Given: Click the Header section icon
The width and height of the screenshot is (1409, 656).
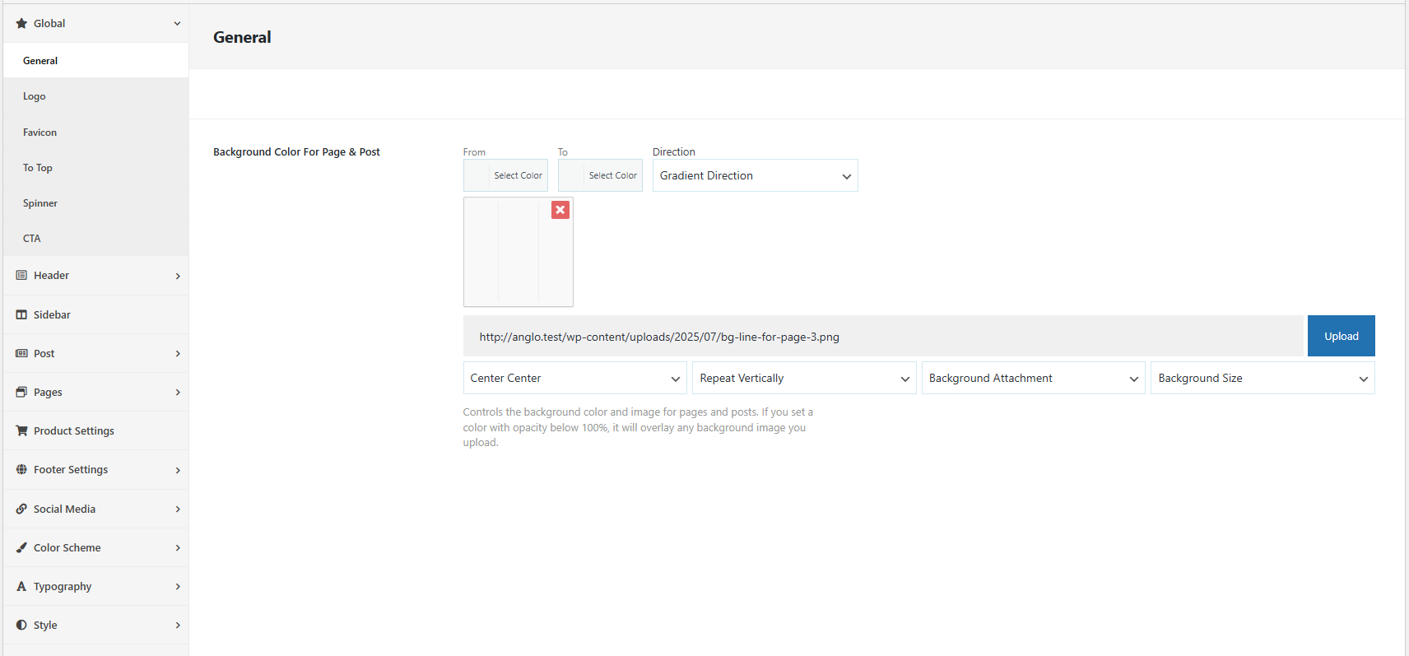Looking at the screenshot, I should 21,276.
